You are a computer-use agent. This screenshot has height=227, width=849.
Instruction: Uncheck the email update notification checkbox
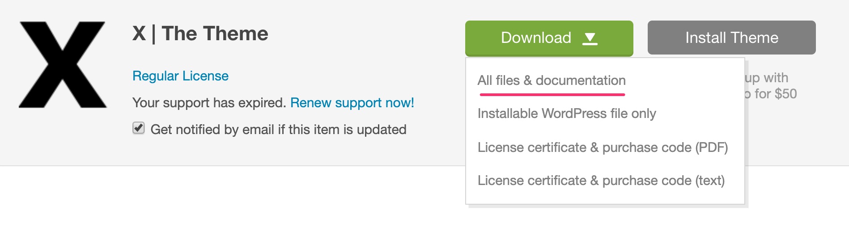click(139, 128)
